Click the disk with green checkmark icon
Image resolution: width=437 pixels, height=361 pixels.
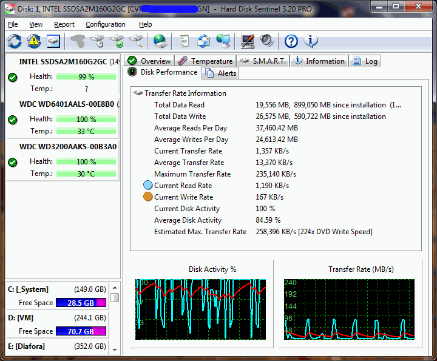point(117,41)
